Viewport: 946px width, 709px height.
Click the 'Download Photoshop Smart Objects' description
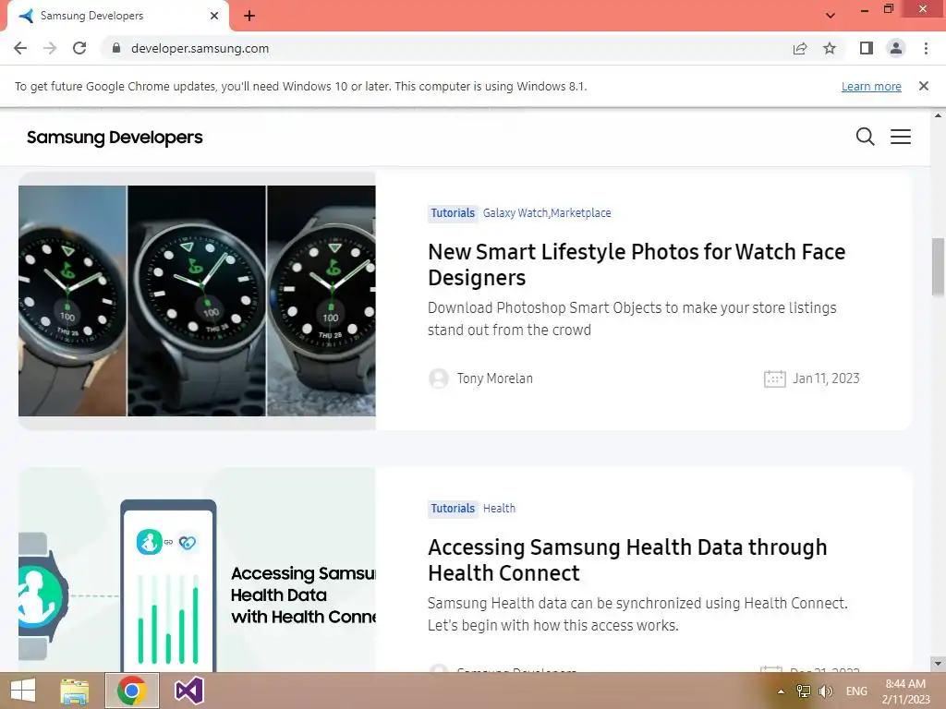pyautogui.click(x=632, y=318)
